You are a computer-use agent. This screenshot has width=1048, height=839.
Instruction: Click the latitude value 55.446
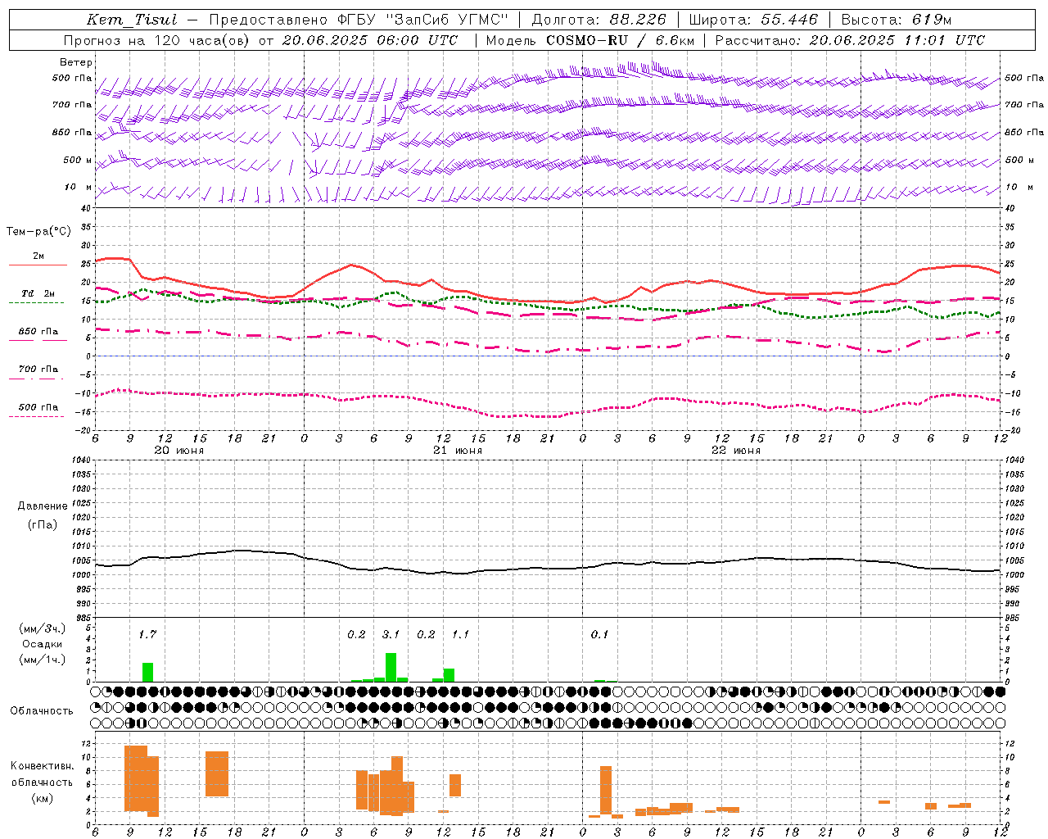[788, 20]
